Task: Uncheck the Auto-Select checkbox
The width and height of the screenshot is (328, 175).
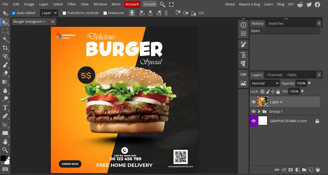Action: click(x=14, y=13)
